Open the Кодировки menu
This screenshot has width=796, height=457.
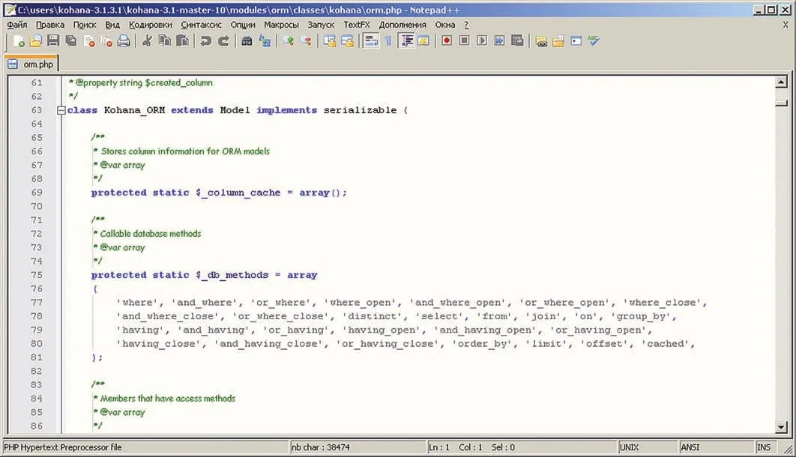coord(150,24)
